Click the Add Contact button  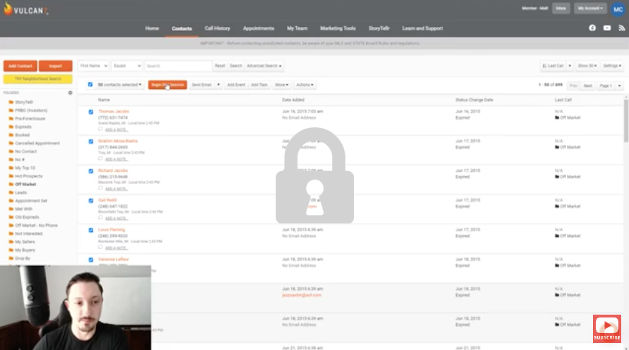click(x=20, y=66)
